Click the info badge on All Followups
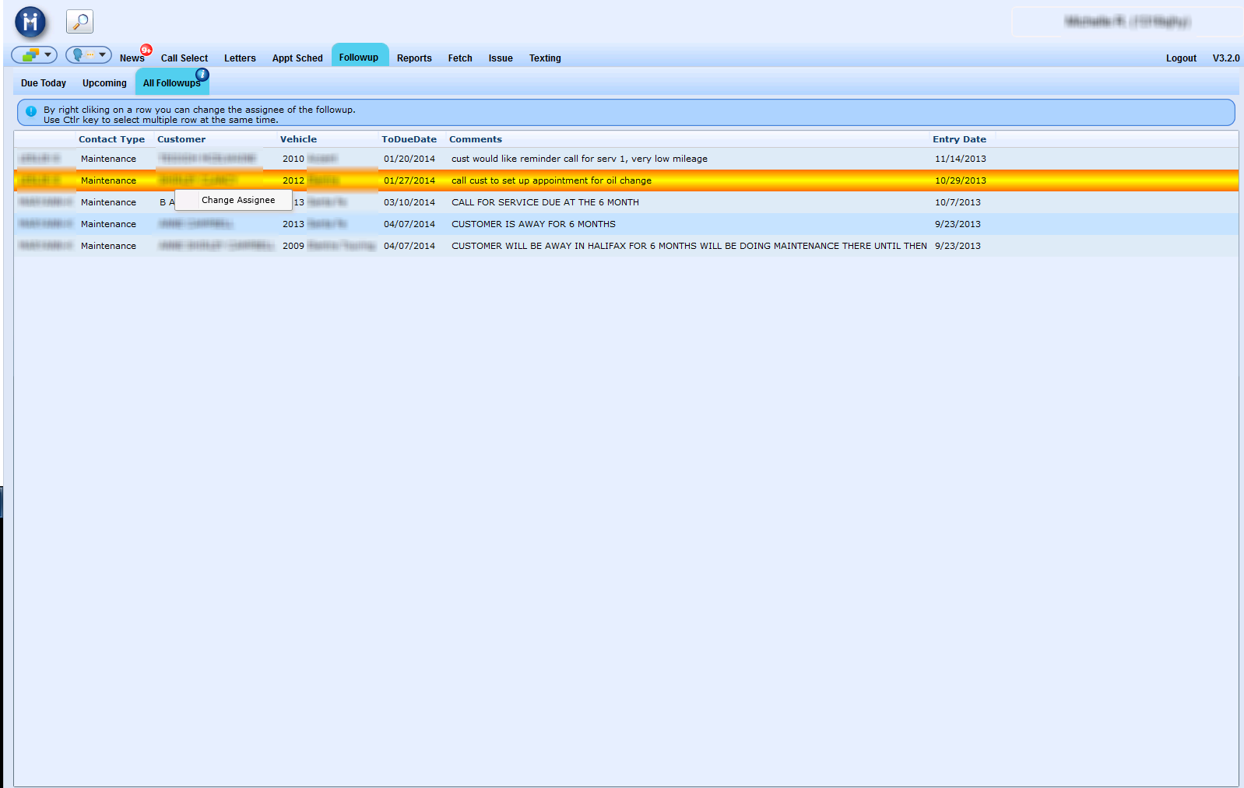Viewport: 1244px width, 788px height. pos(202,74)
